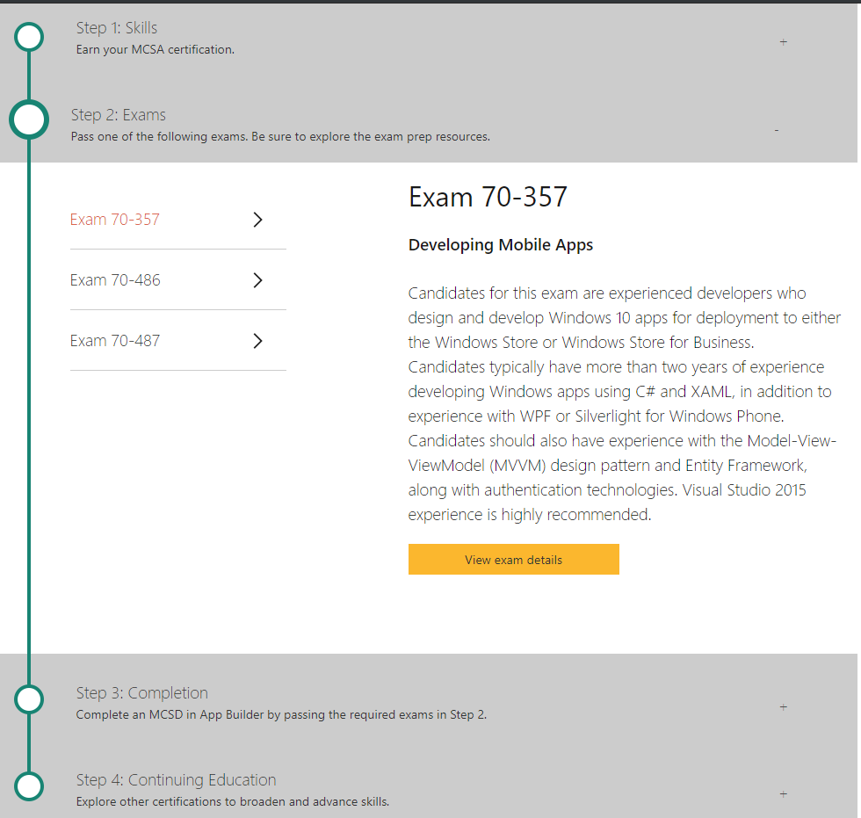
Task: Click the Step 3 Completion timeline circle
Action: pyautogui.click(x=29, y=699)
